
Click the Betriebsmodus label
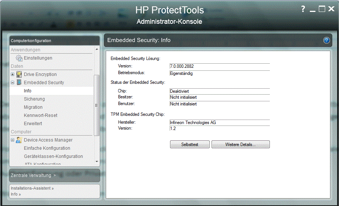point(132,73)
